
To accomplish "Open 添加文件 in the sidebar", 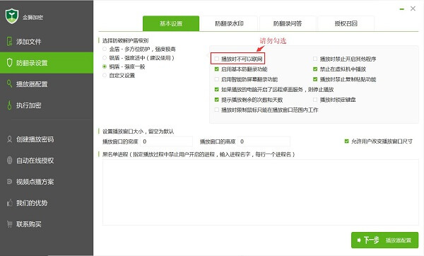I will (47, 42).
